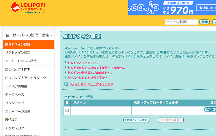Select サブドメイン設定 from the sidebar
Viewport: 216px width, 136px height.
[18, 52]
